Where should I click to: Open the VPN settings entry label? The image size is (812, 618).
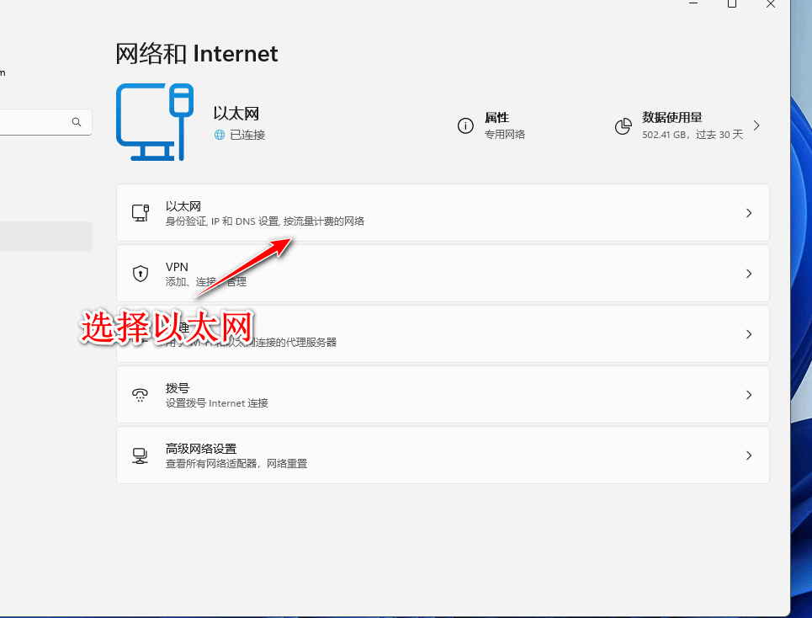177,267
